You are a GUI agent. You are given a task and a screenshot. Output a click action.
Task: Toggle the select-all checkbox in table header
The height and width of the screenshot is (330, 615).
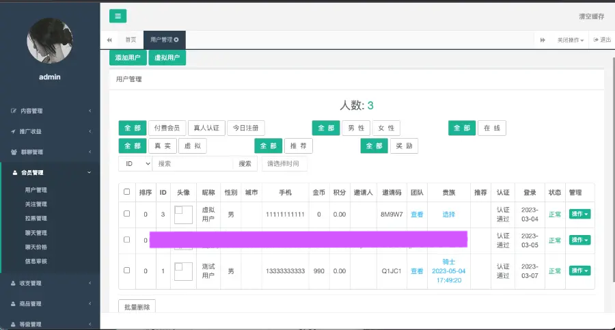point(126,192)
